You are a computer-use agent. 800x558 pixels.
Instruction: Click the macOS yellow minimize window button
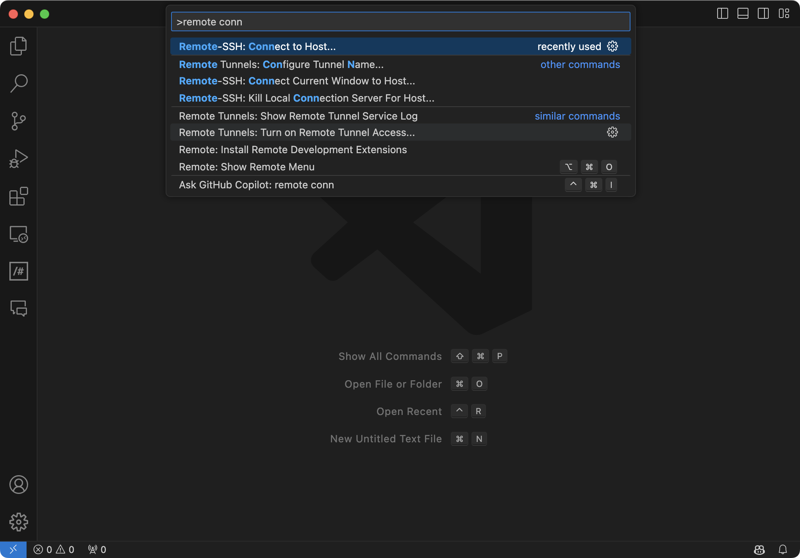29,14
